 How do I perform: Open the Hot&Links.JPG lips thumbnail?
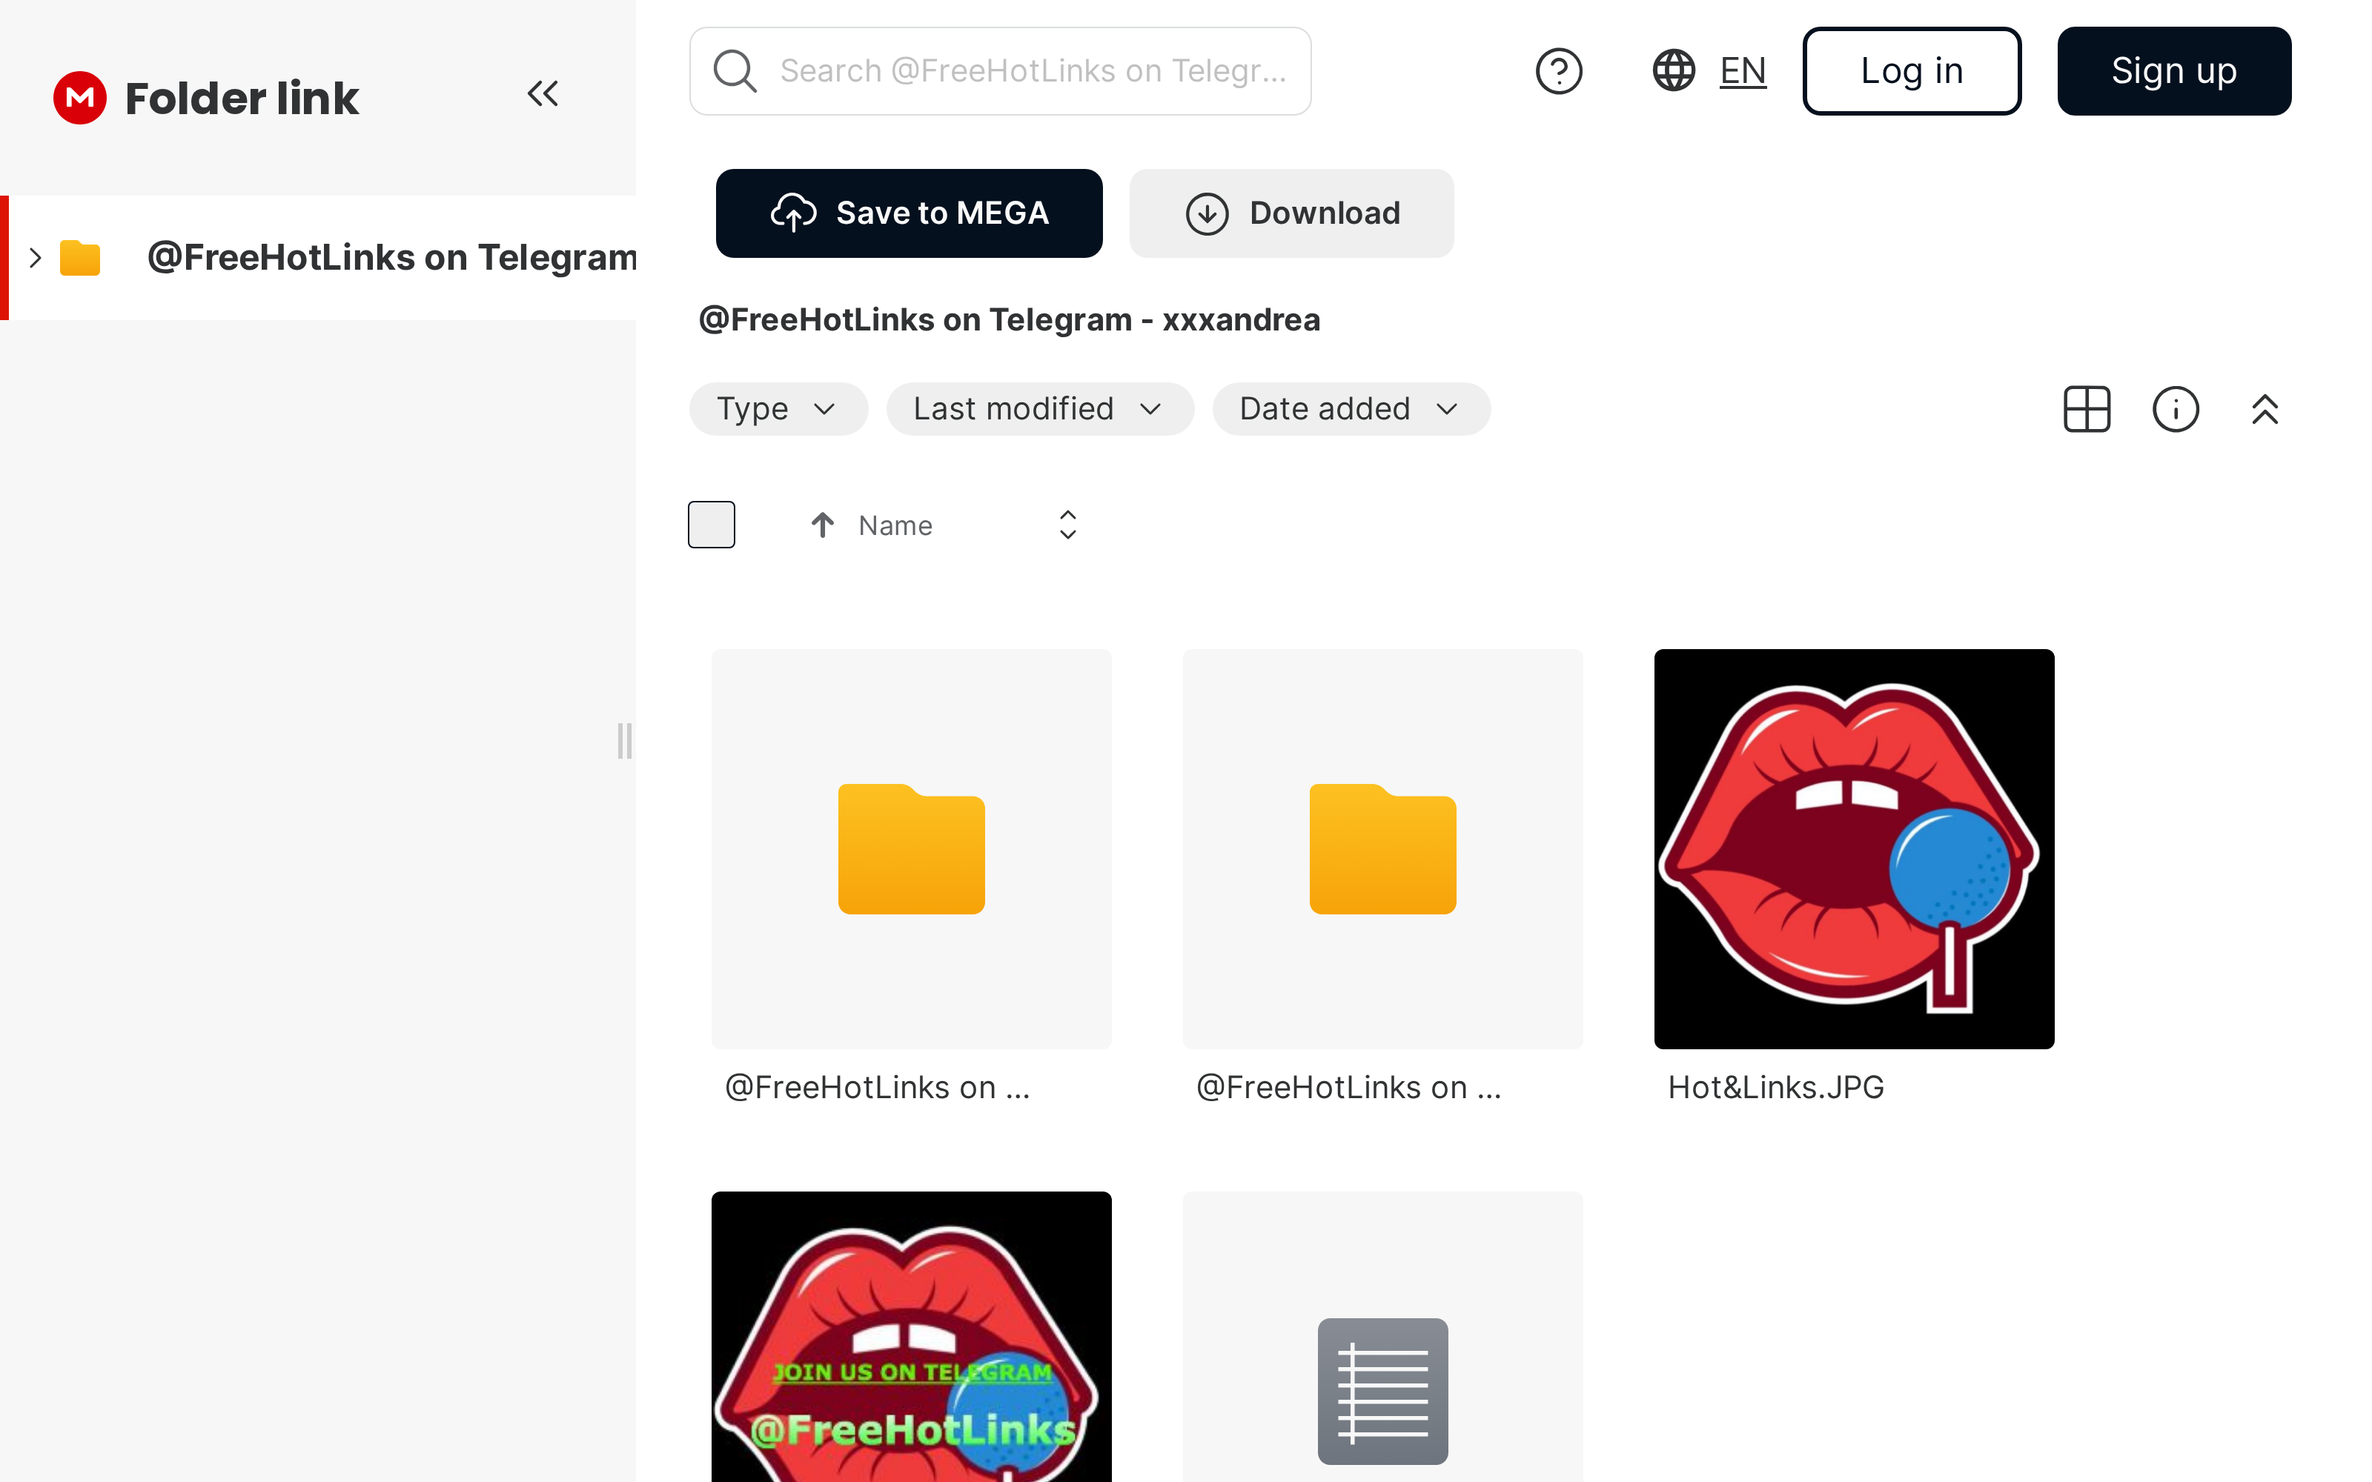tap(1853, 848)
